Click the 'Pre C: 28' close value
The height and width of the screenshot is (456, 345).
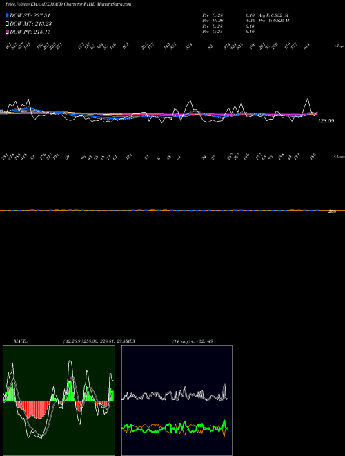tap(213, 32)
